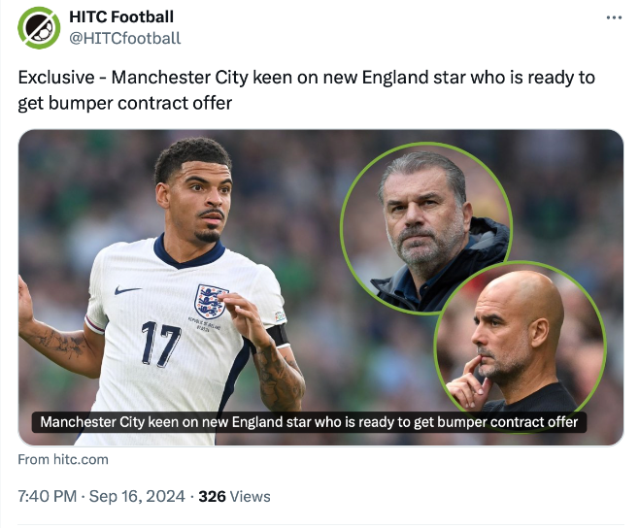Click the black armband on the player's arm

tap(279, 335)
